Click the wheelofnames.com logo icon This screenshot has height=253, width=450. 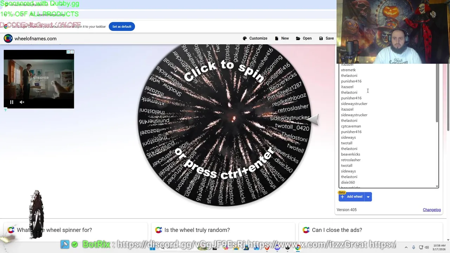click(x=8, y=38)
